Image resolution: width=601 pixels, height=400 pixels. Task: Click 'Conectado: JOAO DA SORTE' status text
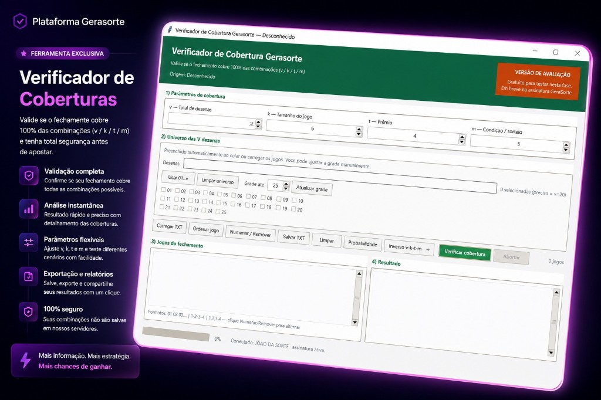click(x=278, y=345)
